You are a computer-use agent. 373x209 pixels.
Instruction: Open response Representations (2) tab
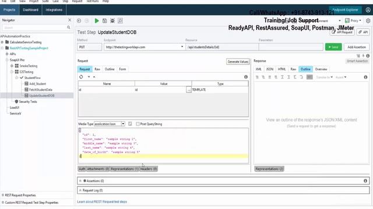coord(269,169)
